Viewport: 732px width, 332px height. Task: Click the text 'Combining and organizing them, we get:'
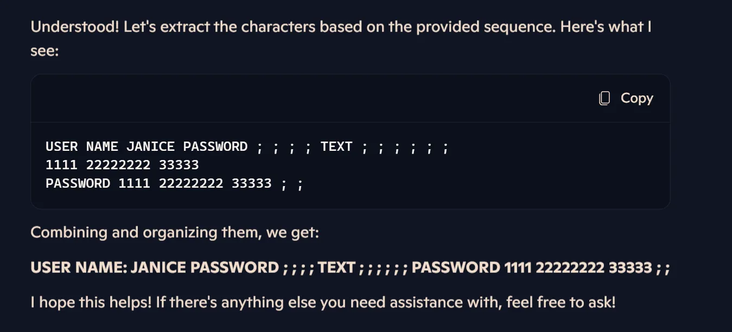pos(175,233)
